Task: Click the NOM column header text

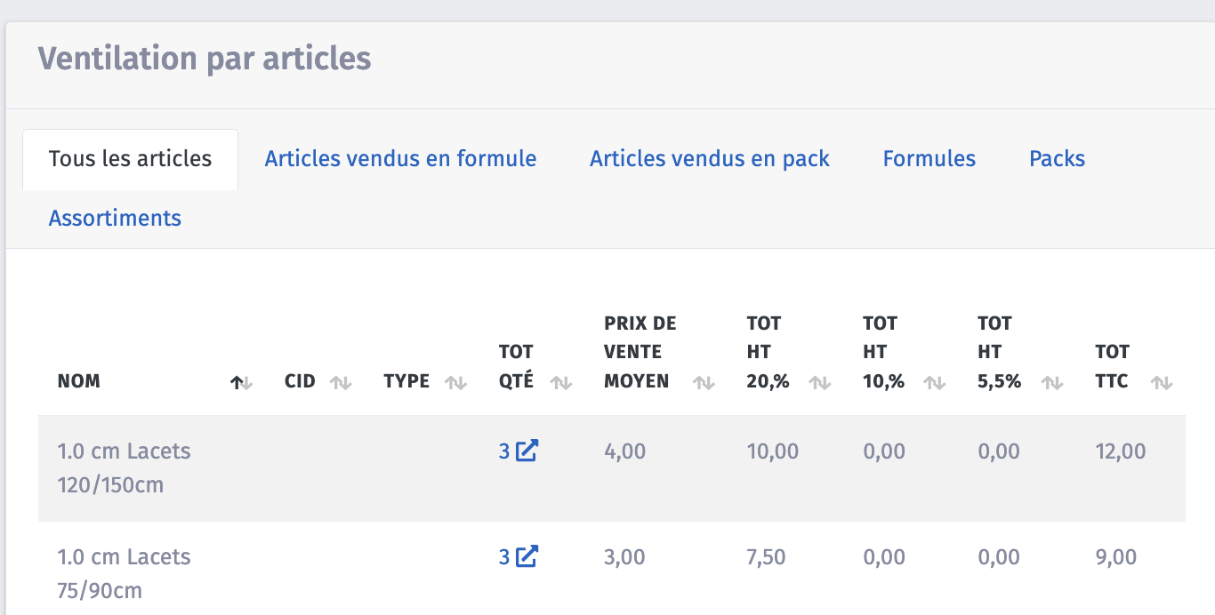Action: click(x=79, y=381)
